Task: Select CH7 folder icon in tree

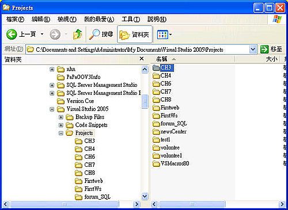Action: [x=78, y=165]
